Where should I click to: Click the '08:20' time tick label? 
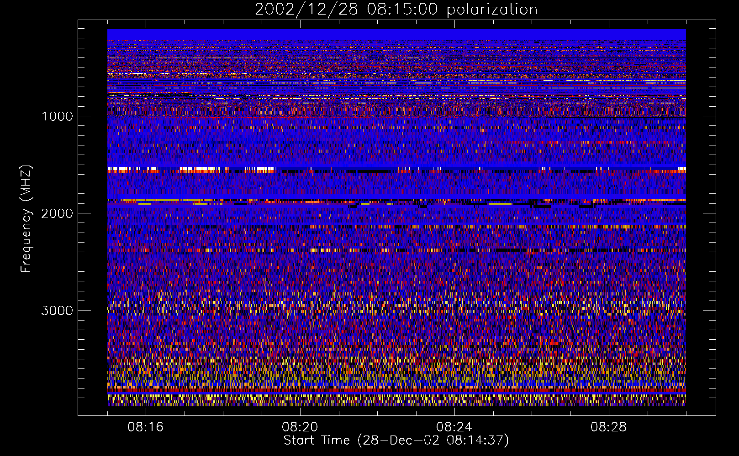pyautogui.click(x=300, y=427)
